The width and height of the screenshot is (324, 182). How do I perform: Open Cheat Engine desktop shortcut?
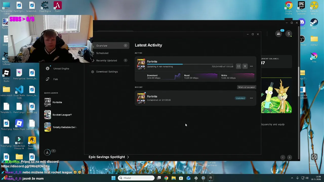click(x=45, y=7)
